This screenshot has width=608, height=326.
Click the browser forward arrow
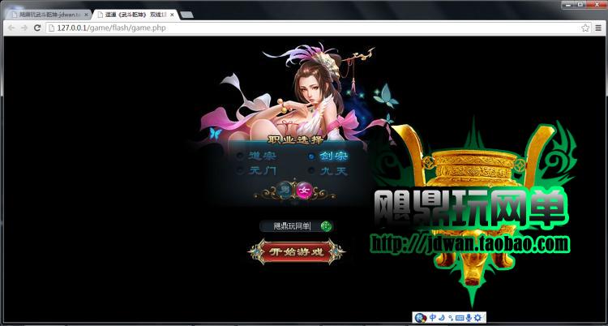point(24,28)
